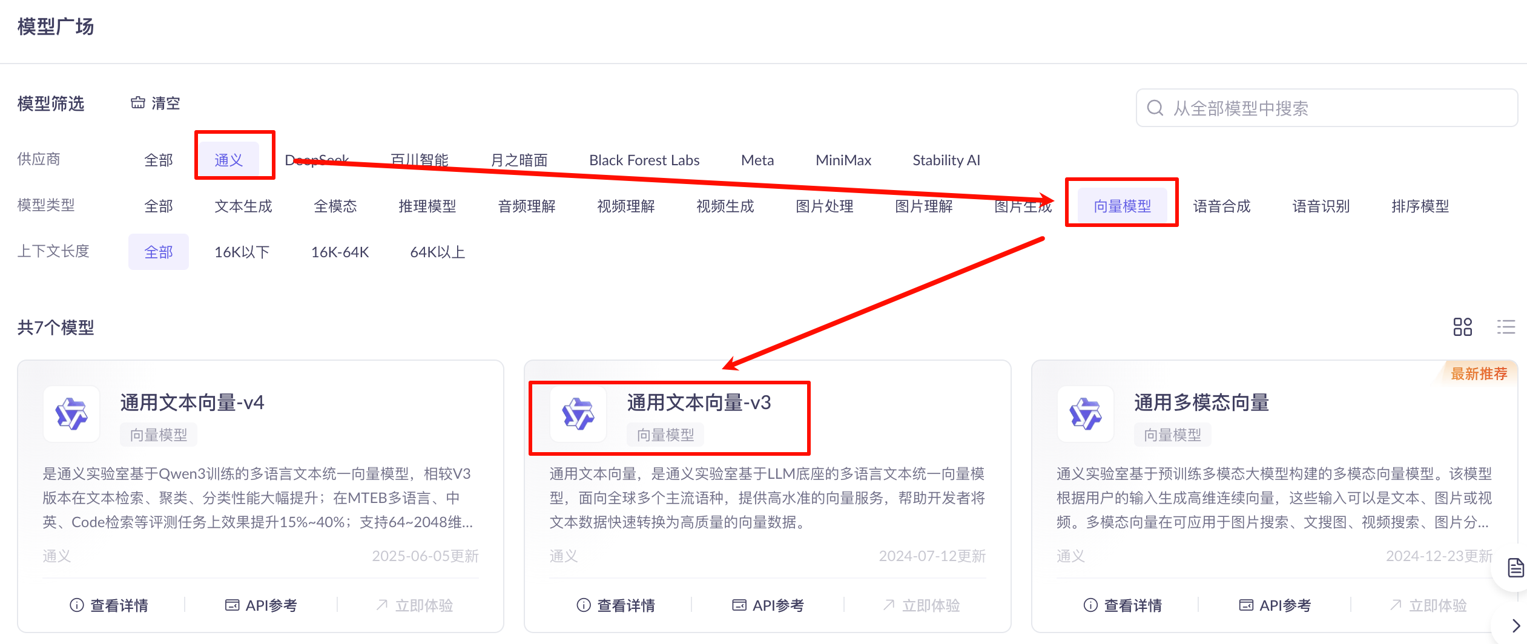Viewport: 1527px width, 644px height.
Task: Click 立即体验 on 通用多模态向量 card
Action: point(1428,605)
